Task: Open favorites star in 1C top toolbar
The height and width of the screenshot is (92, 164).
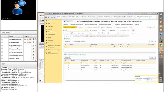Action: click(x=49, y=17)
